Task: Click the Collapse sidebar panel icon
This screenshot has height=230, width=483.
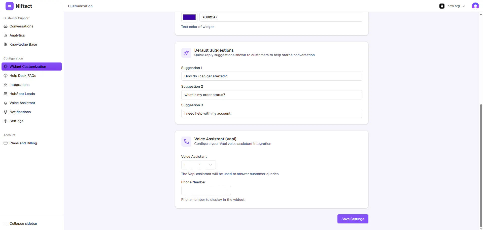Action: [6, 223]
